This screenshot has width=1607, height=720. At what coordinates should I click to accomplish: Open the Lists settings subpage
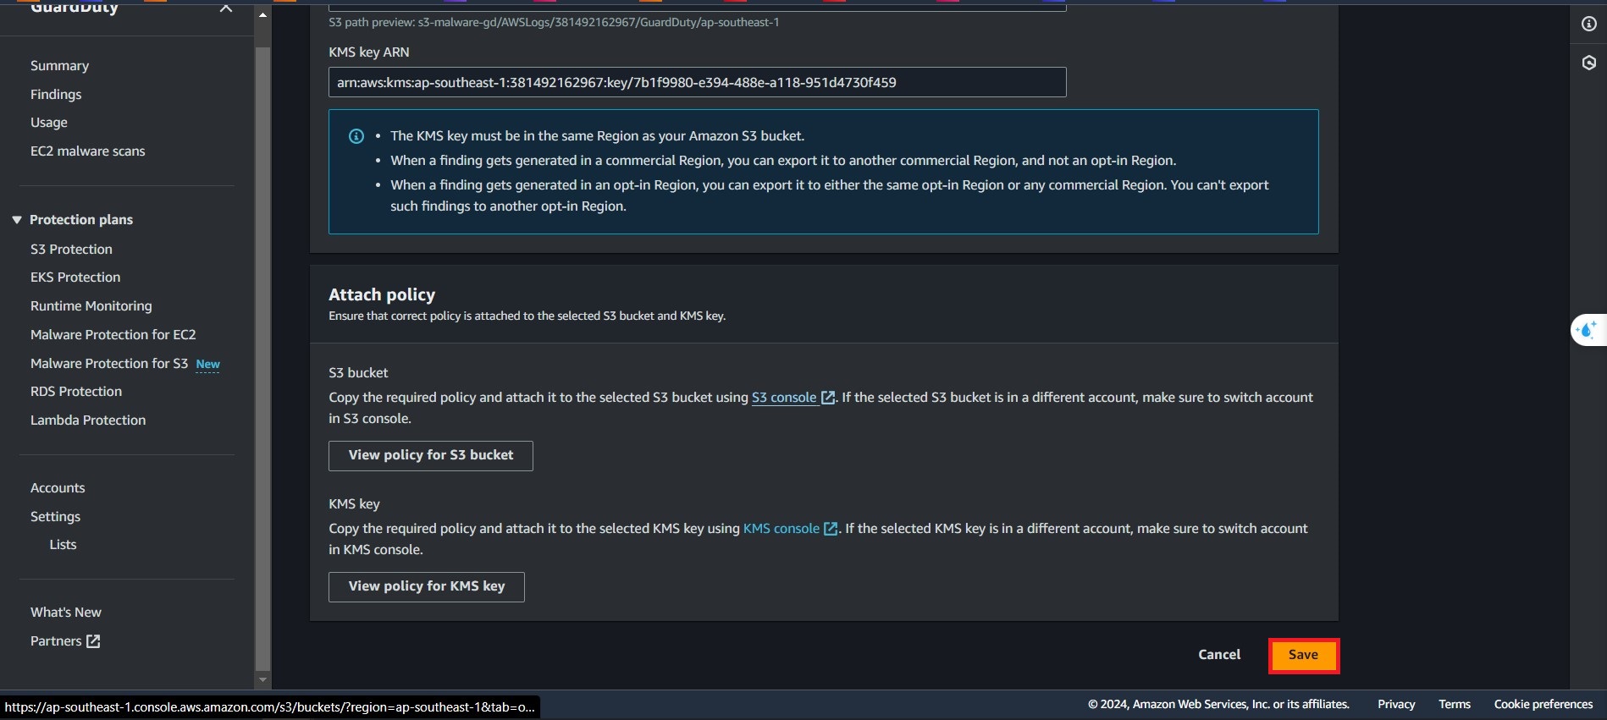pos(63,545)
